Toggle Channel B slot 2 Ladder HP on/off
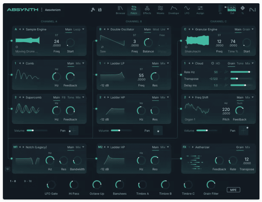 pos(100,97)
